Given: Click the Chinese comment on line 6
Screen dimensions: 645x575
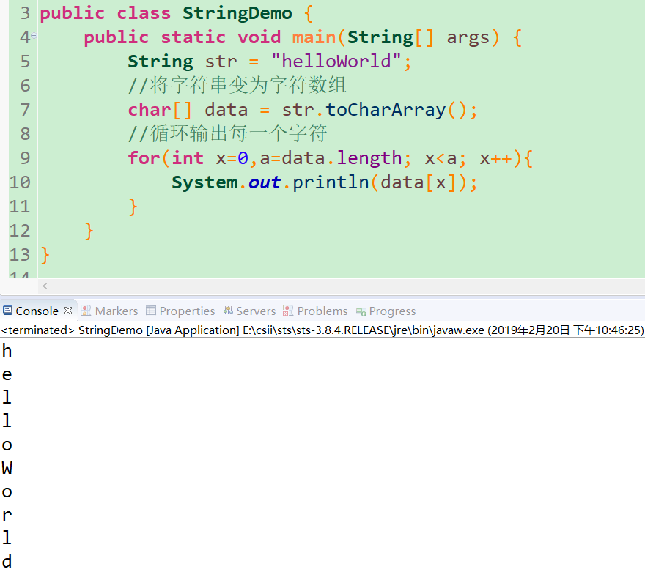Looking at the screenshot, I should (x=237, y=86).
